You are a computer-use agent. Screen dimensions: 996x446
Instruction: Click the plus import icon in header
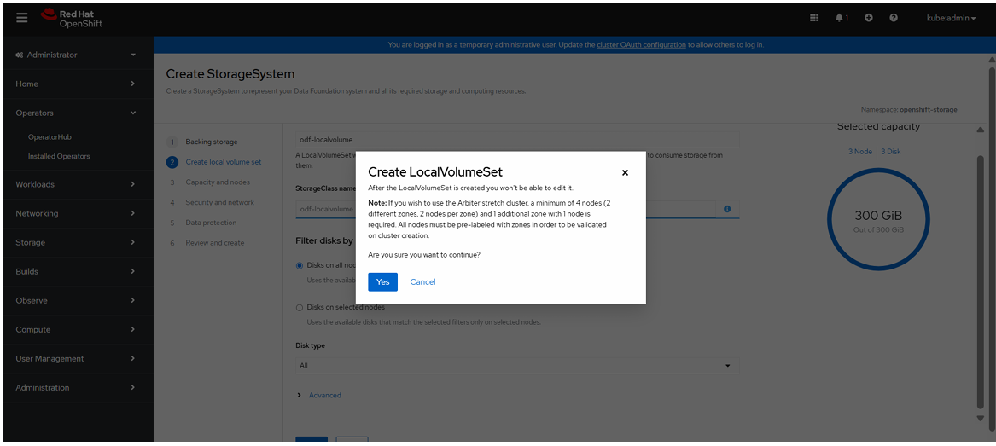pos(868,18)
